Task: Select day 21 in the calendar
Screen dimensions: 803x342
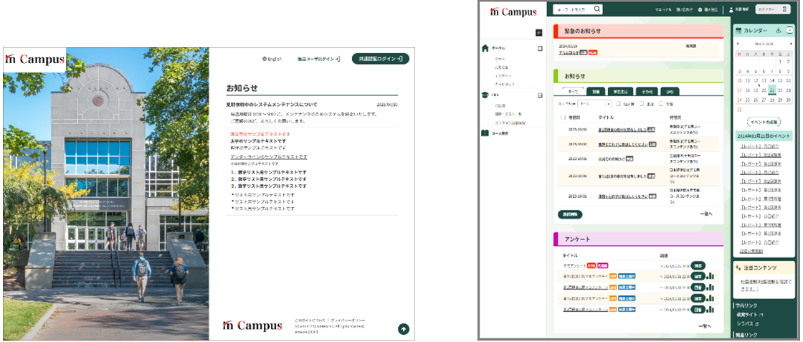Action: [x=771, y=90]
